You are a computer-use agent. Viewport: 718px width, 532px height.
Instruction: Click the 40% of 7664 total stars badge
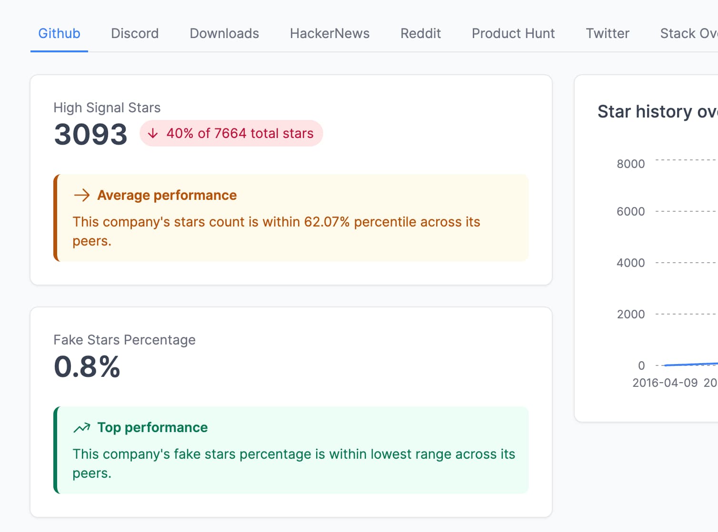[231, 133]
